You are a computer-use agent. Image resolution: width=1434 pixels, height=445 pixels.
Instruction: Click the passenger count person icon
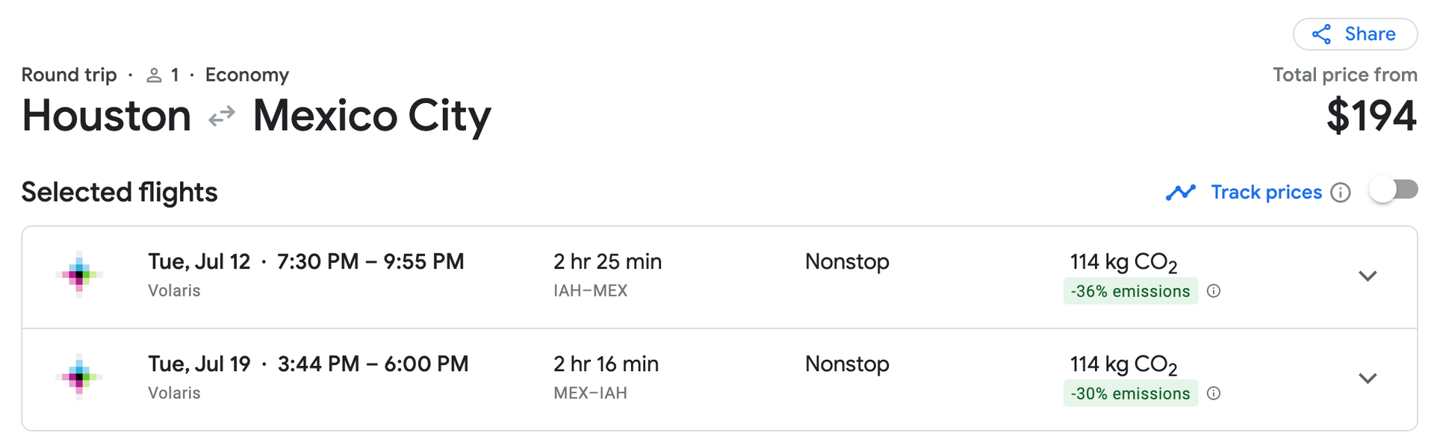coord(155,75)
